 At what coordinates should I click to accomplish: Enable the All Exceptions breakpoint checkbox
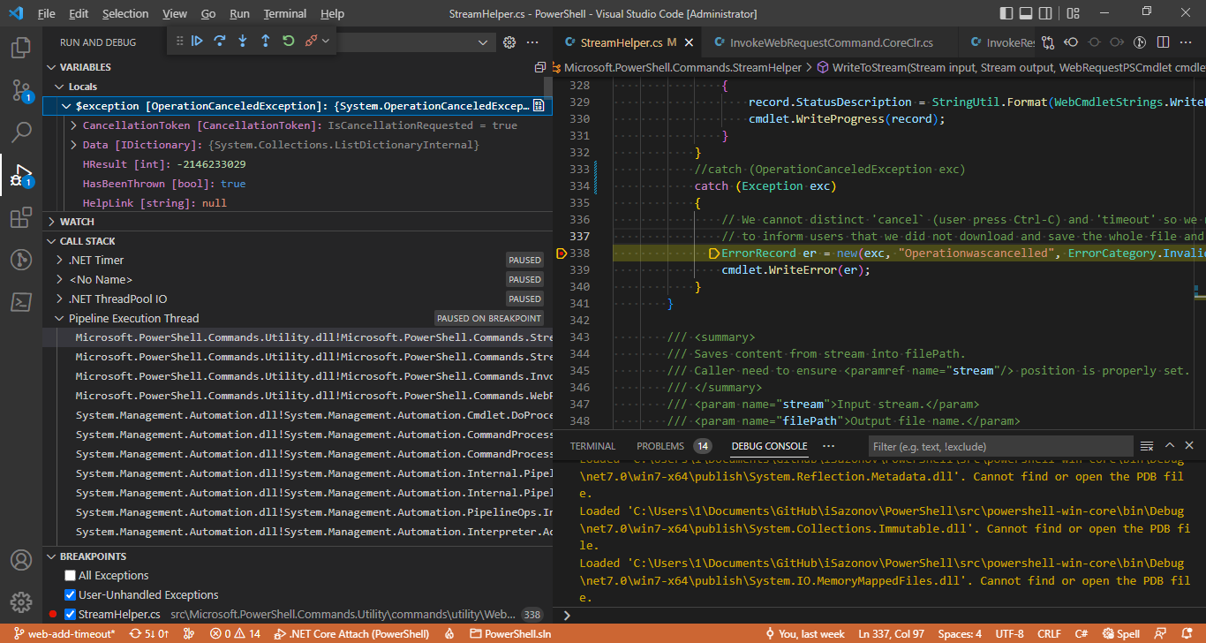(71, 576)
